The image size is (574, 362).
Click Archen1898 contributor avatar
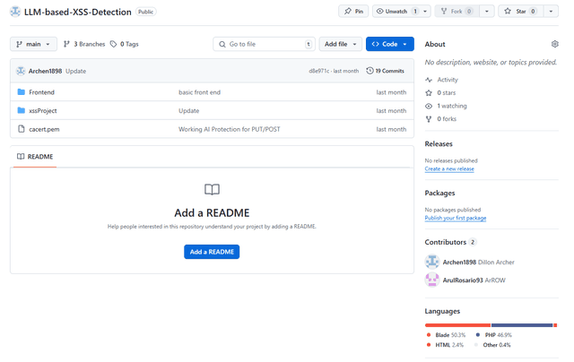[432, 262]
